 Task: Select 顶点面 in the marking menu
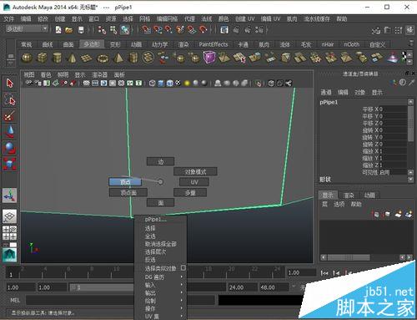128,192
